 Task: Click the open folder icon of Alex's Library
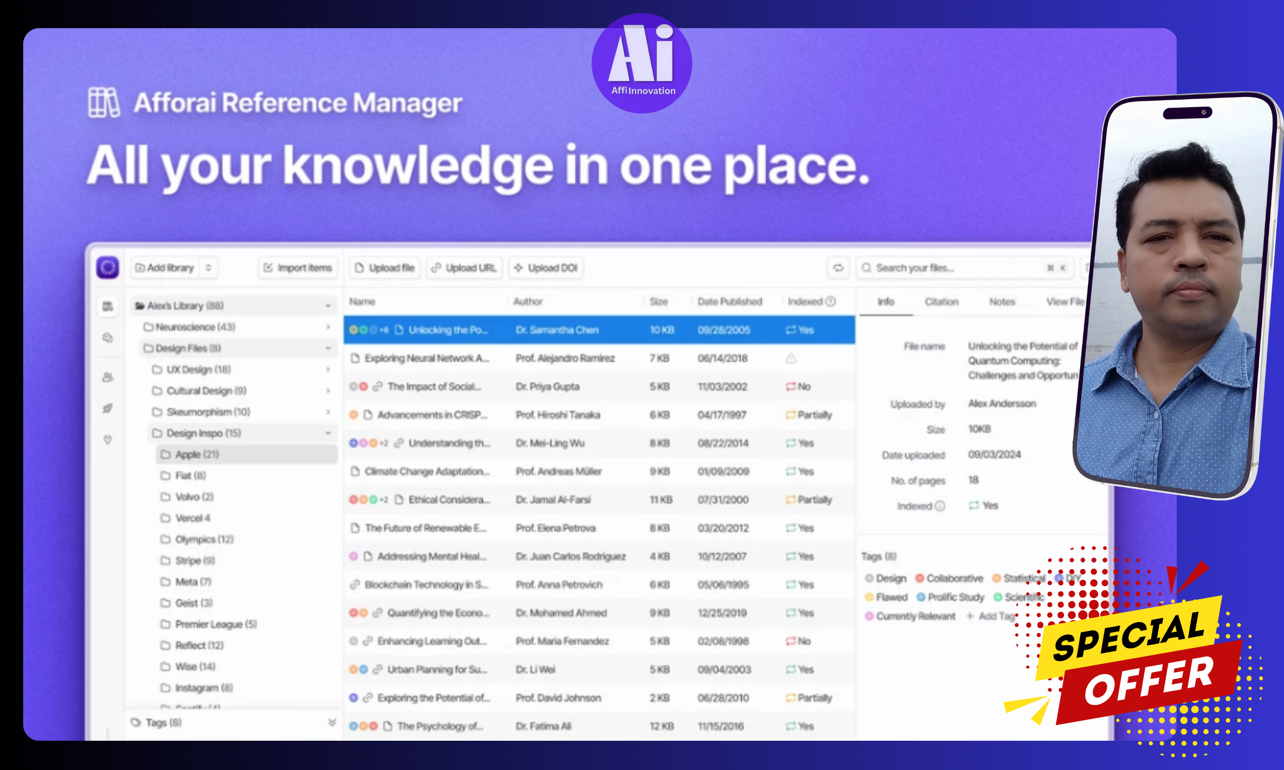coord(140,305)
